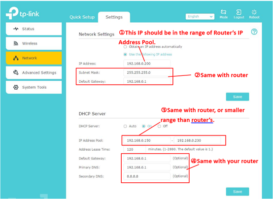Click the Network Settings heading
The width and height of the screenshot is (273, 199).
pyautogui.click(x=97, y=34)
